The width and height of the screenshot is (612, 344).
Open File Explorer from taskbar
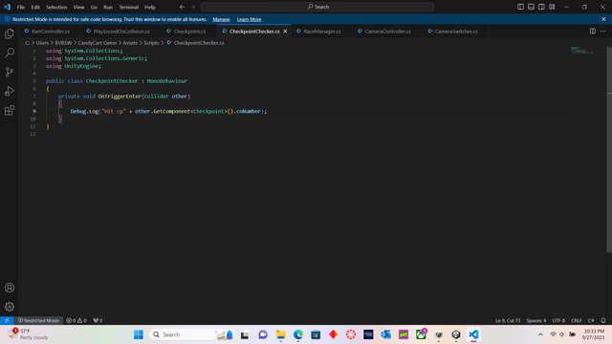(x=280, y=334)
